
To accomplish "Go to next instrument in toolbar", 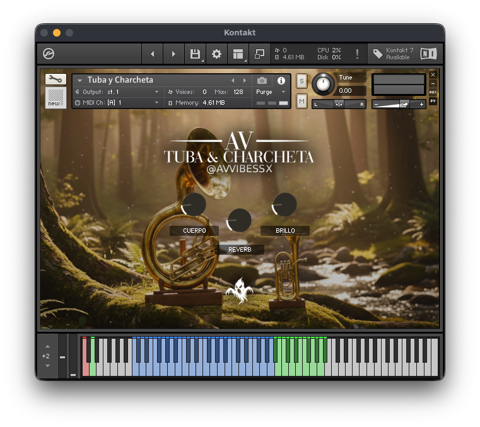I will coord(173,54).
